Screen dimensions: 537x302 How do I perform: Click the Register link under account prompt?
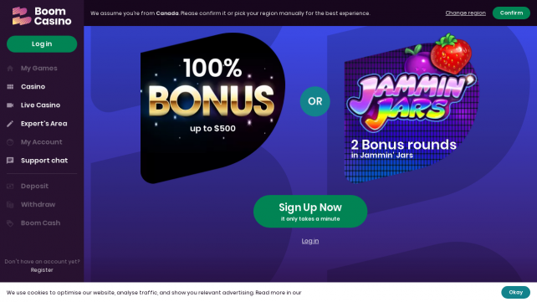42,270
